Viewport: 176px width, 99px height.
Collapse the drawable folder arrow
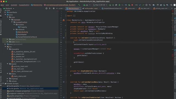(7, 49)
